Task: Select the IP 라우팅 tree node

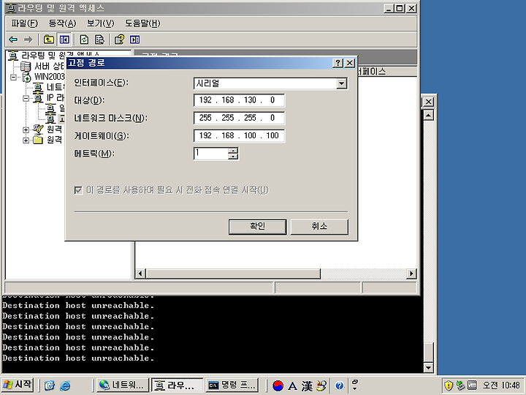Action: (56, 98)
